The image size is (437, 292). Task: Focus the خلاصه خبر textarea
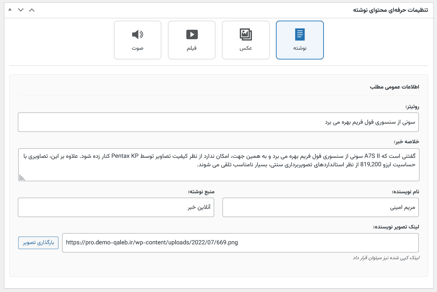218,165
